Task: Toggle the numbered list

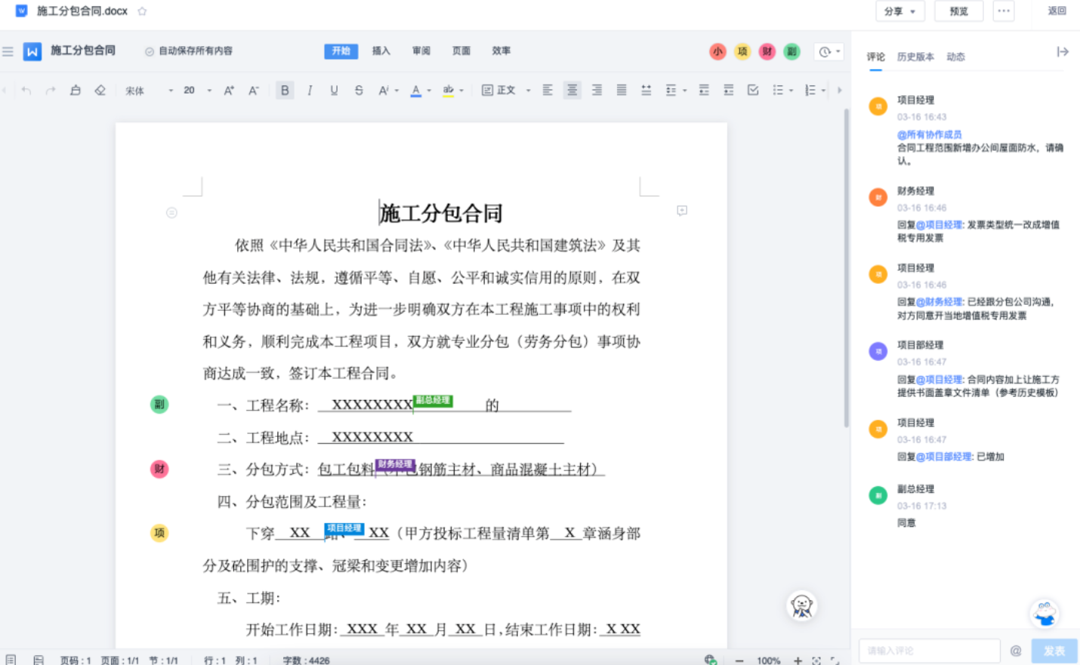Action: [810, 90]
